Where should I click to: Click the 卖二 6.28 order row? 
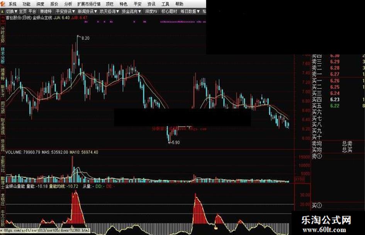[338, 68]
